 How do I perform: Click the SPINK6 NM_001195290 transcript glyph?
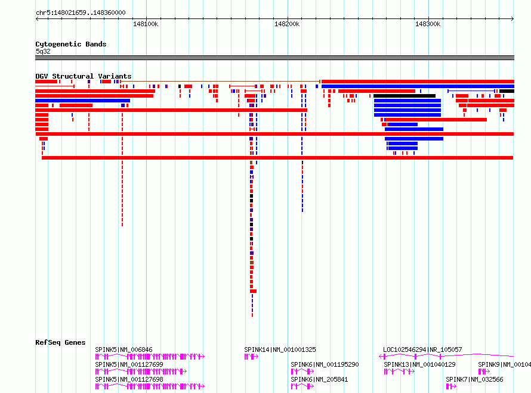[302, 372]
